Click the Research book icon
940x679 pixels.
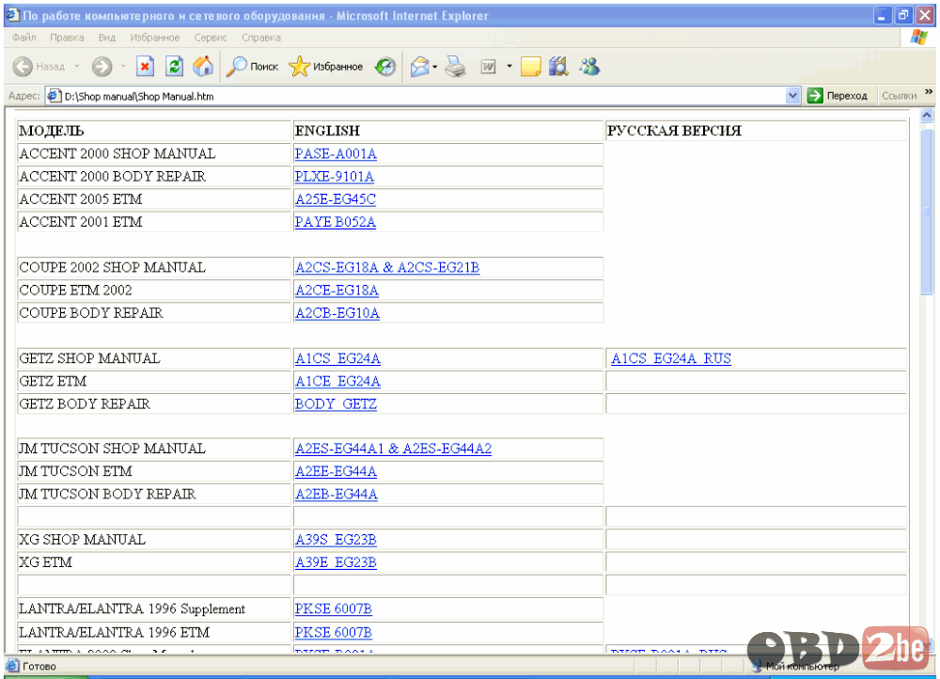click(x=558, y=67)
